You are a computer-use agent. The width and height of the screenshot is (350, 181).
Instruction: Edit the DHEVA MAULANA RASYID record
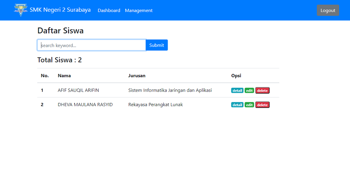pos(249,105)
